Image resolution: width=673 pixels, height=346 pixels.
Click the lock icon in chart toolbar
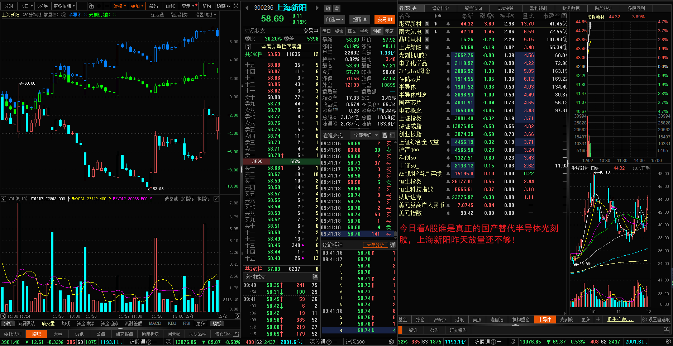pyautogui.click(x=91, y=6)
